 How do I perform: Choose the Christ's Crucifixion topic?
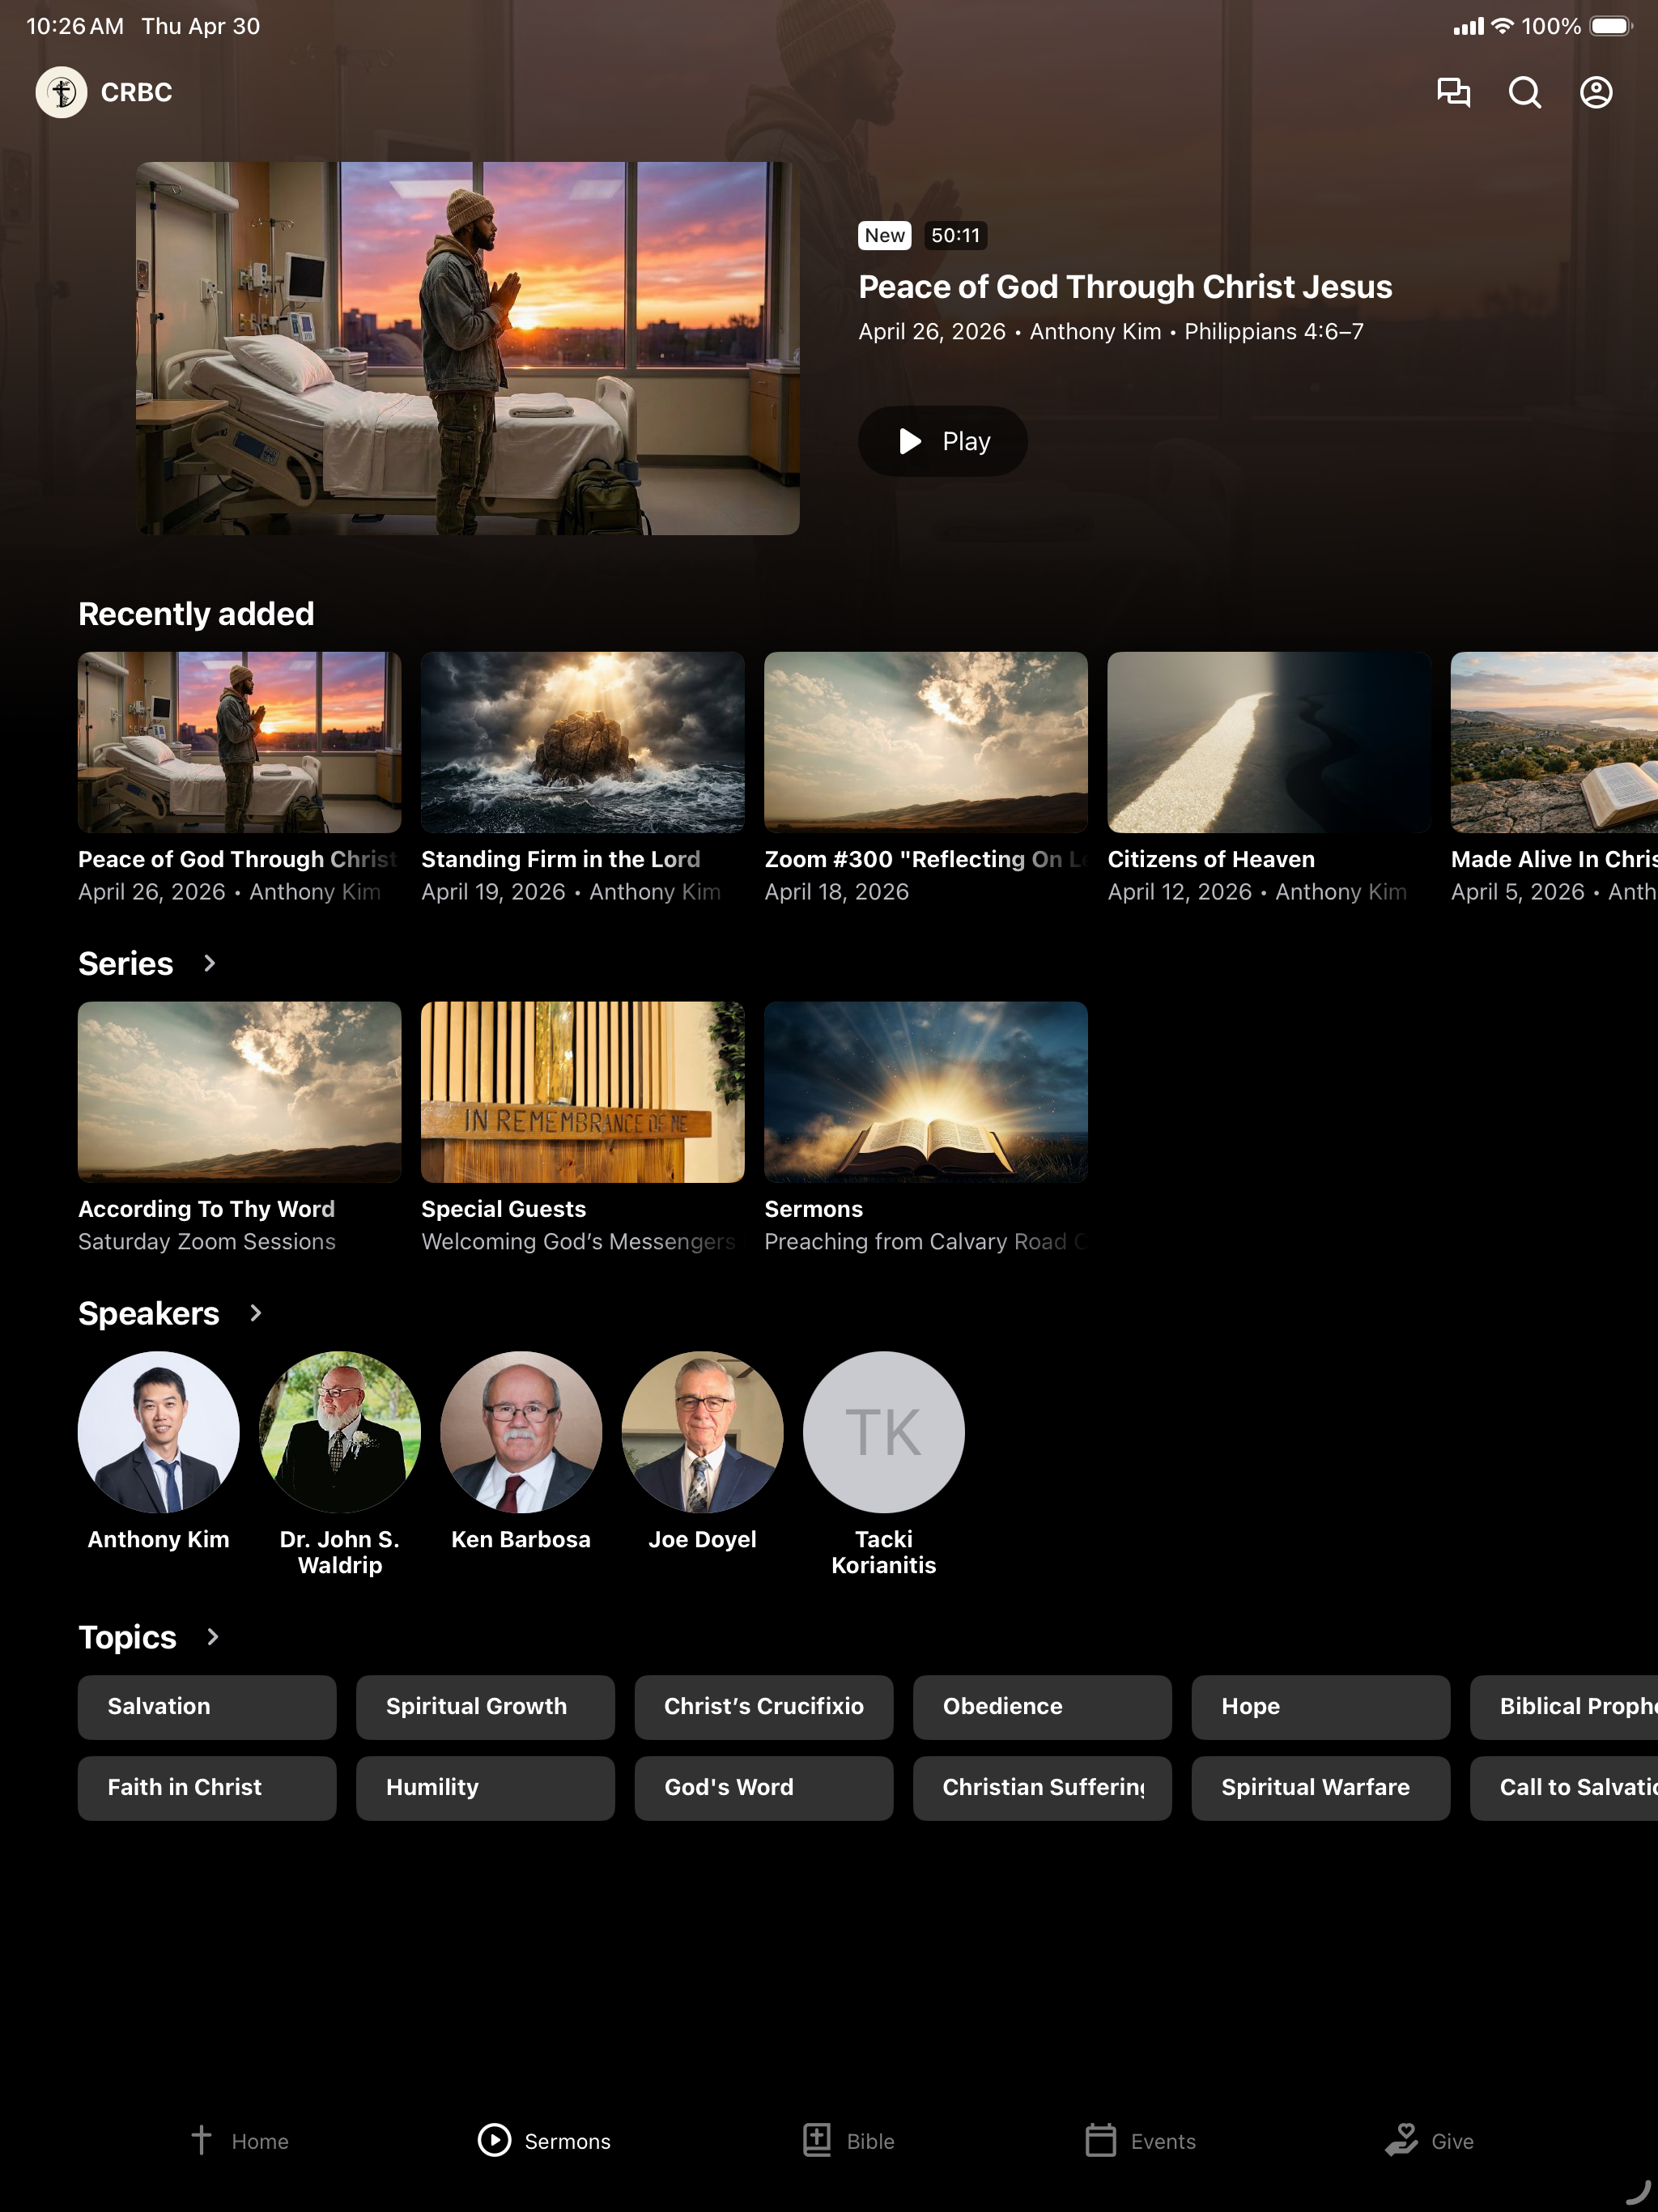764,1707
